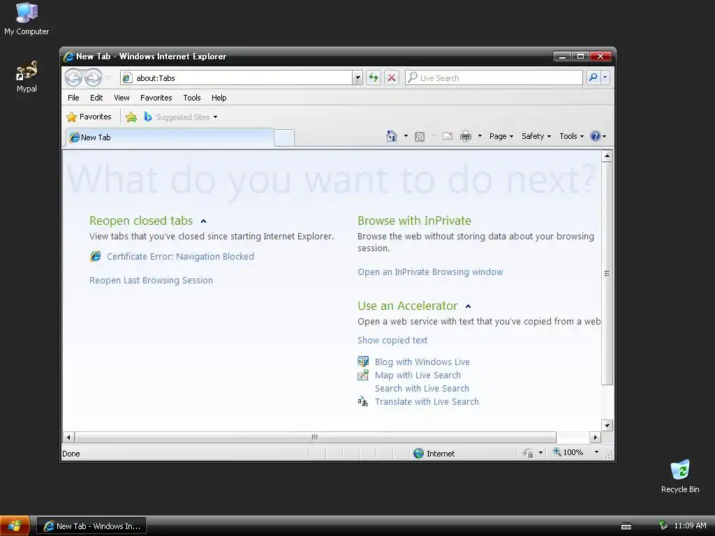Click the horizontal scrollbar left arrow

[x=68, y=437]
